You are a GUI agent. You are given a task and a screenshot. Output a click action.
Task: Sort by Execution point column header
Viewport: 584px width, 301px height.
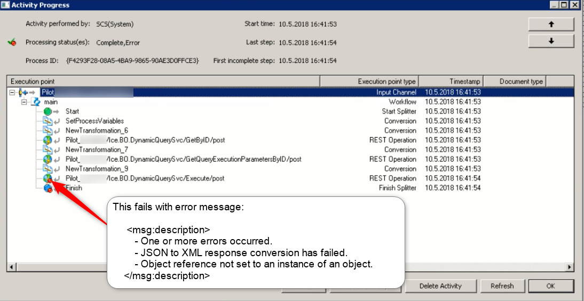click(163, 81)
